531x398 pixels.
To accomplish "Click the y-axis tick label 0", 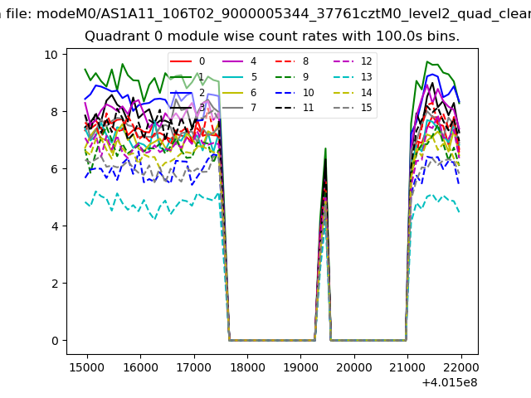I will tap(55, 341).
